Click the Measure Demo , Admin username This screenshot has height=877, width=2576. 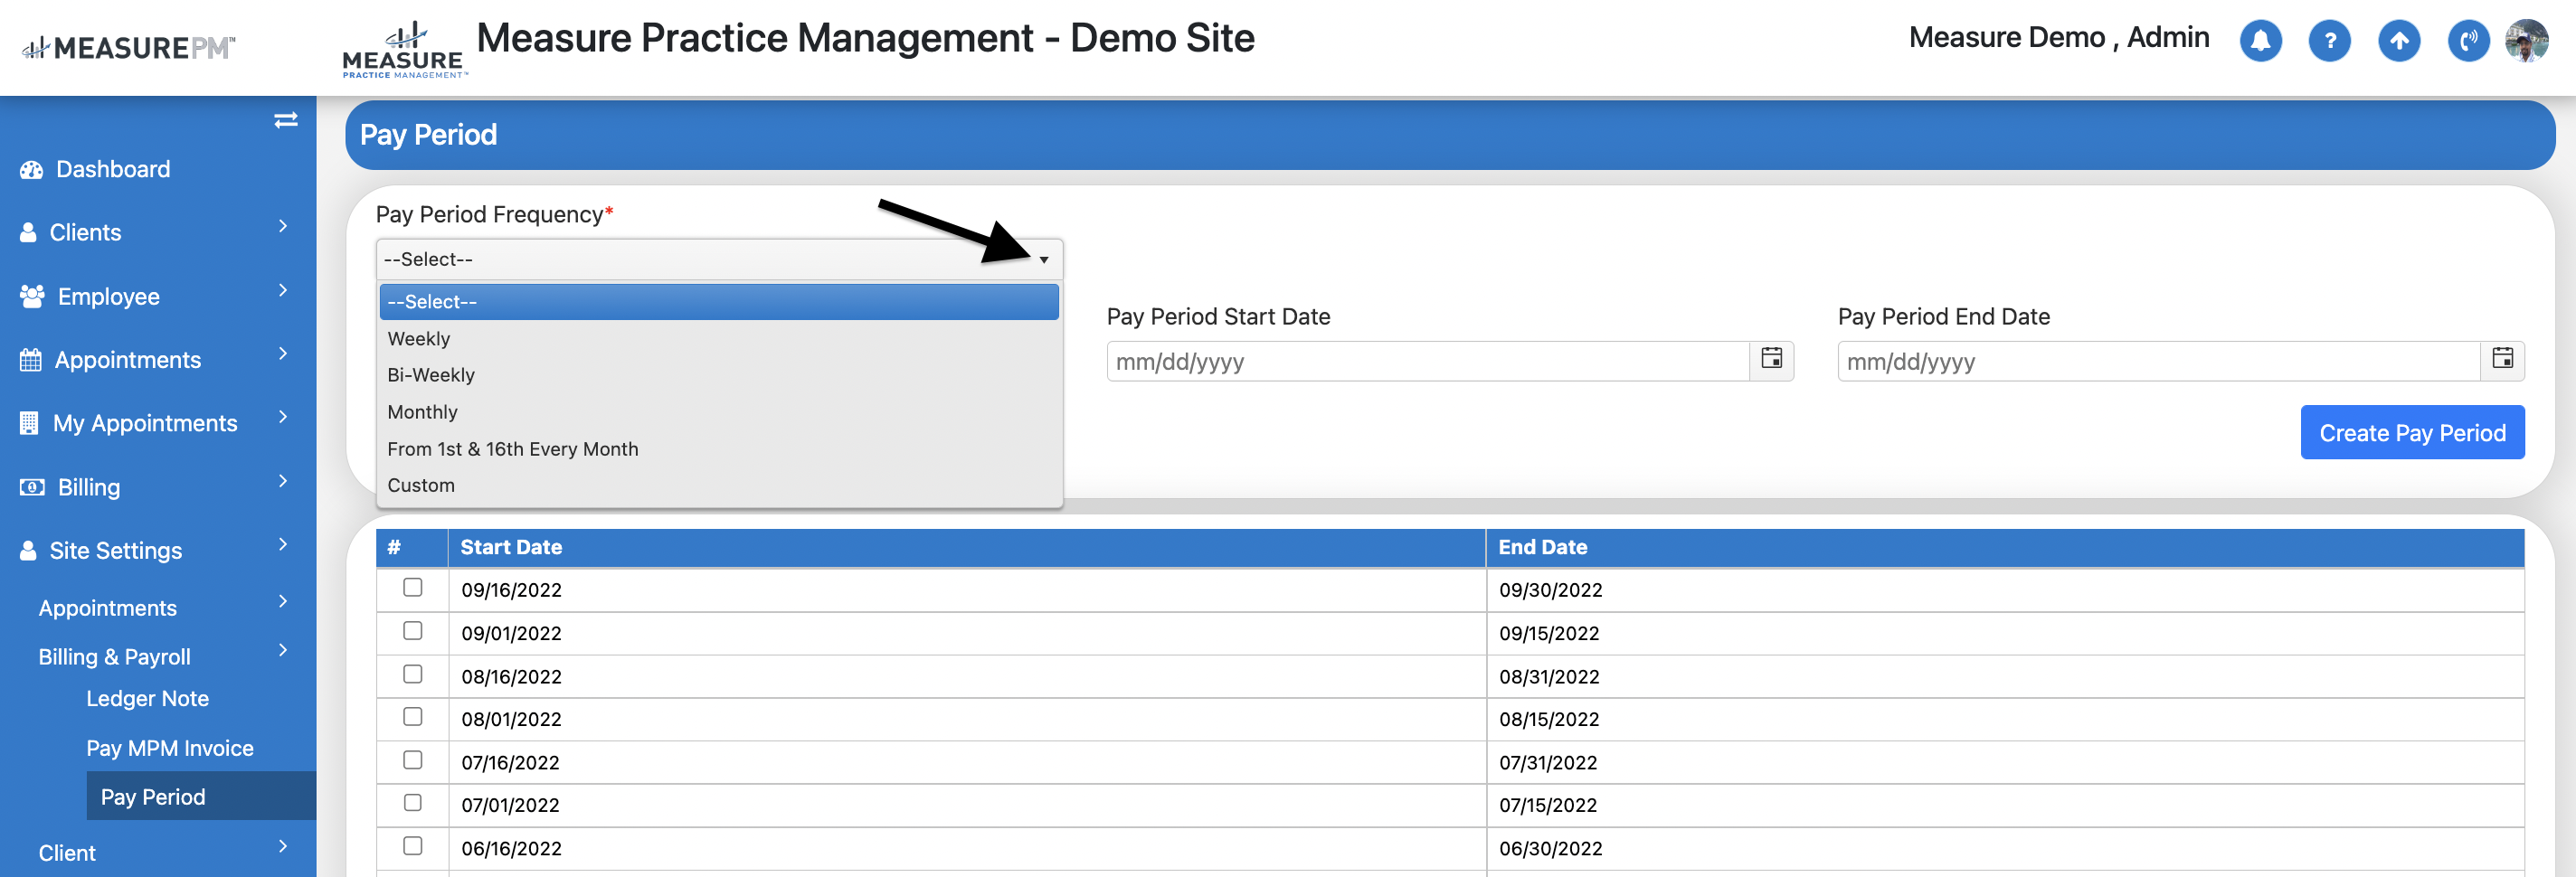pos(2058,38)
